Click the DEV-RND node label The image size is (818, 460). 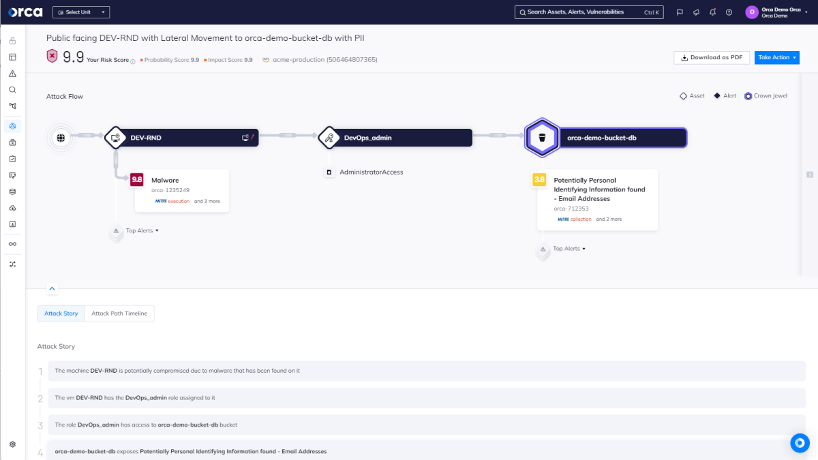point(146,138)
